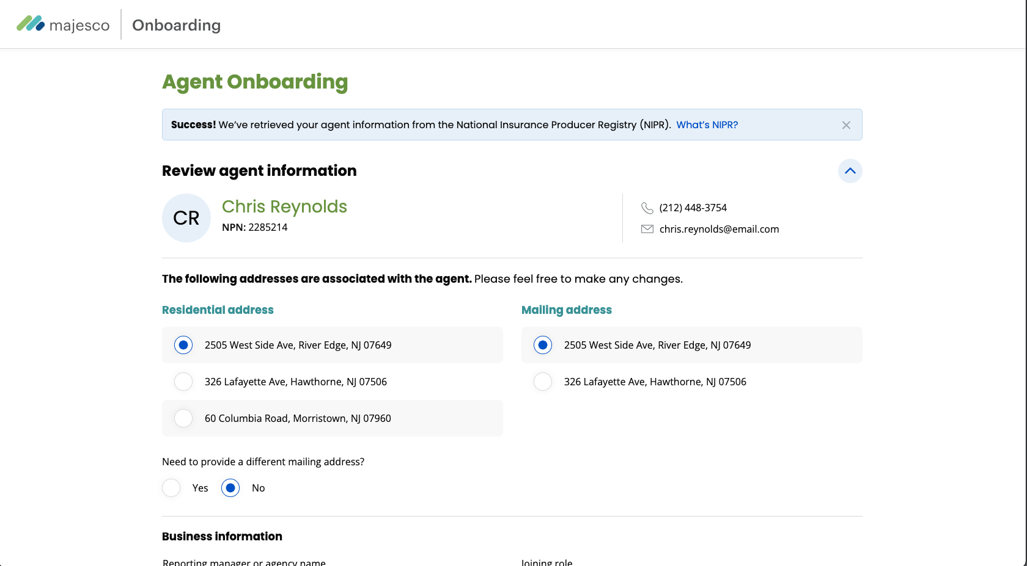Click the phone icon beside agent number
This screenshot has height=566, width=1027.
click(x=647, y=208)
